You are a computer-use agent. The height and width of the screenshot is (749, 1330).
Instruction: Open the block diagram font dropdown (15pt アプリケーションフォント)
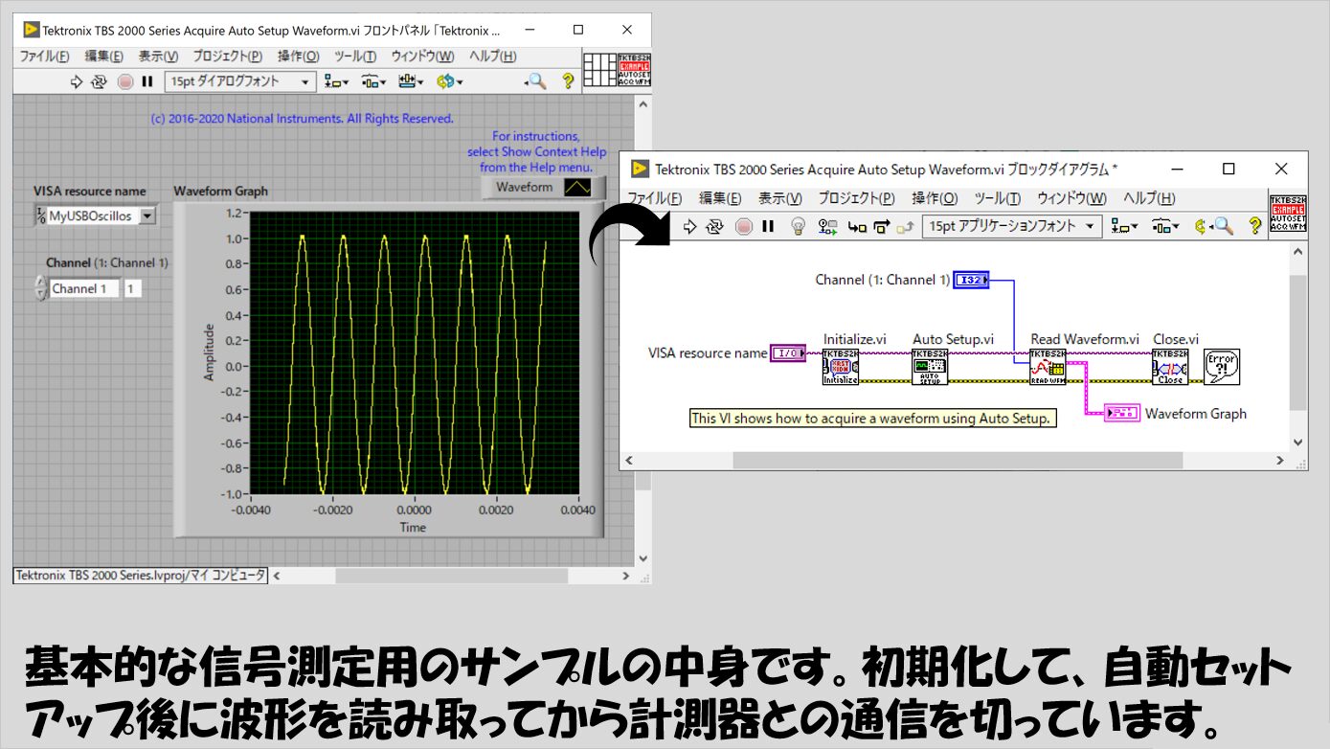click(1013, 227)
